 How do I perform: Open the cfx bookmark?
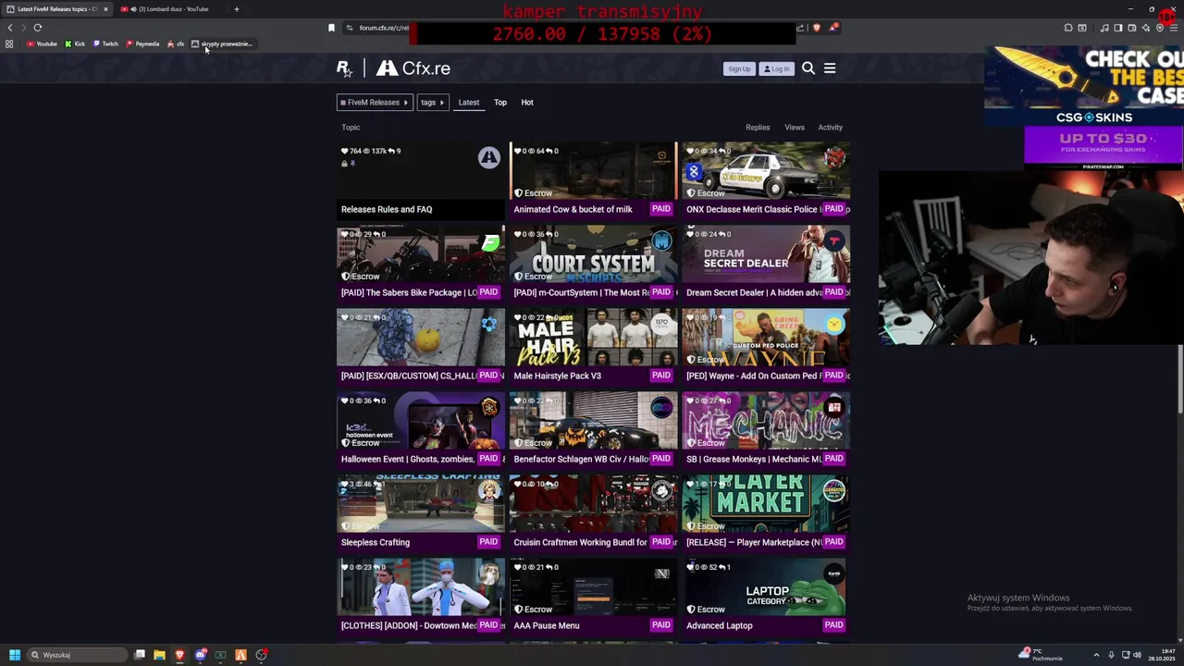point(176,43)
